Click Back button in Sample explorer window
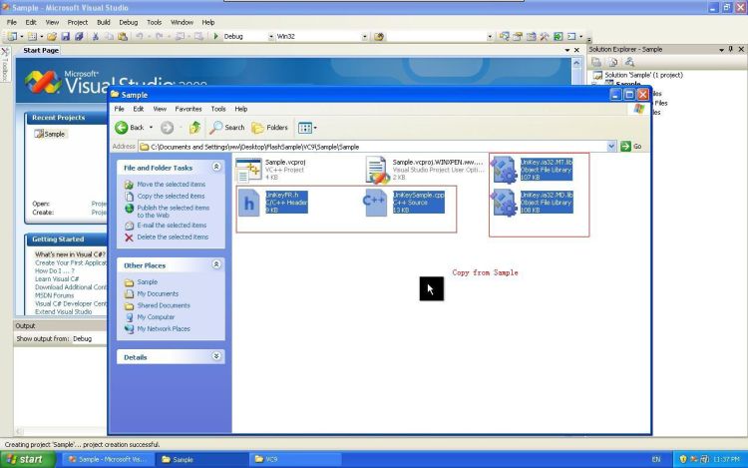 (130, 128)
